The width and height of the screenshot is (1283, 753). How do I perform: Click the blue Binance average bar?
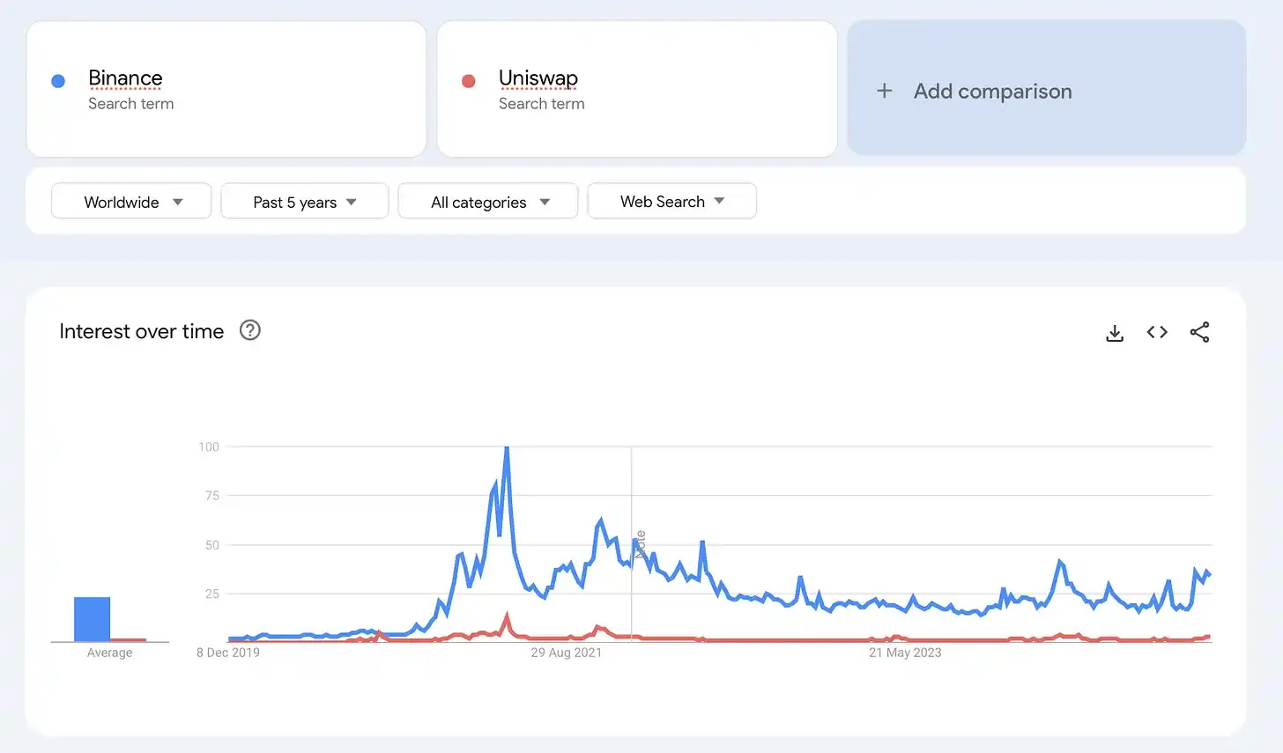click(92, 619)
